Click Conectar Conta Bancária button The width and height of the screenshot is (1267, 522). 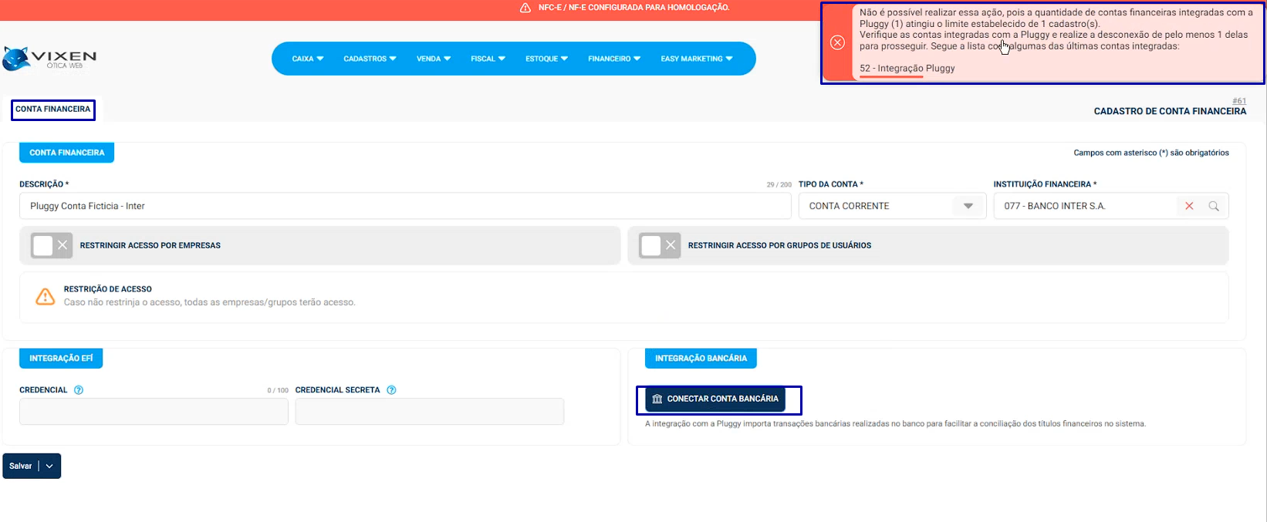pyautogui.click(x=715, y=399)
